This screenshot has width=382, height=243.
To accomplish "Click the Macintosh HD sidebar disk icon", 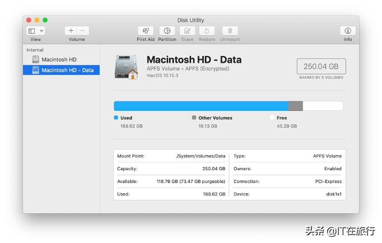I will coord(36,59).
